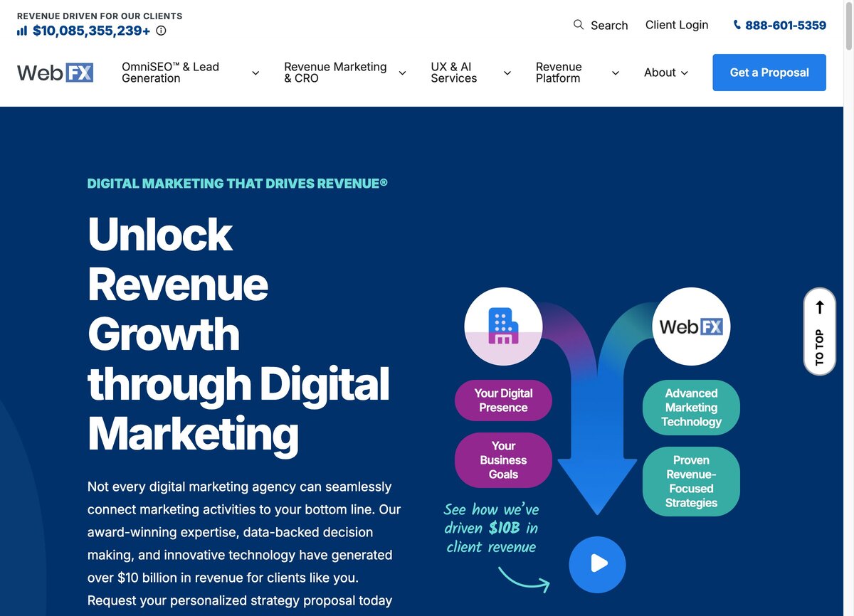Expand the About menu chevron
Image resolution: width=854 pixels, height=616 pixels.
(x=685, y=73)
